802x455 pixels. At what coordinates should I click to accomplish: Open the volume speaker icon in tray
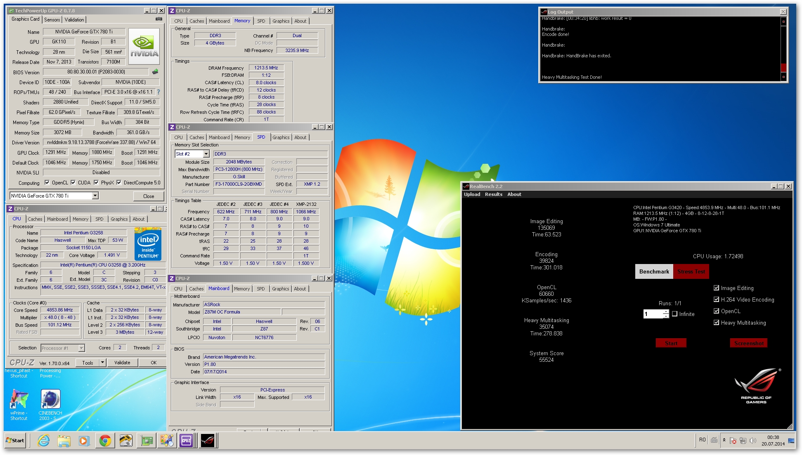pos(752,441)
